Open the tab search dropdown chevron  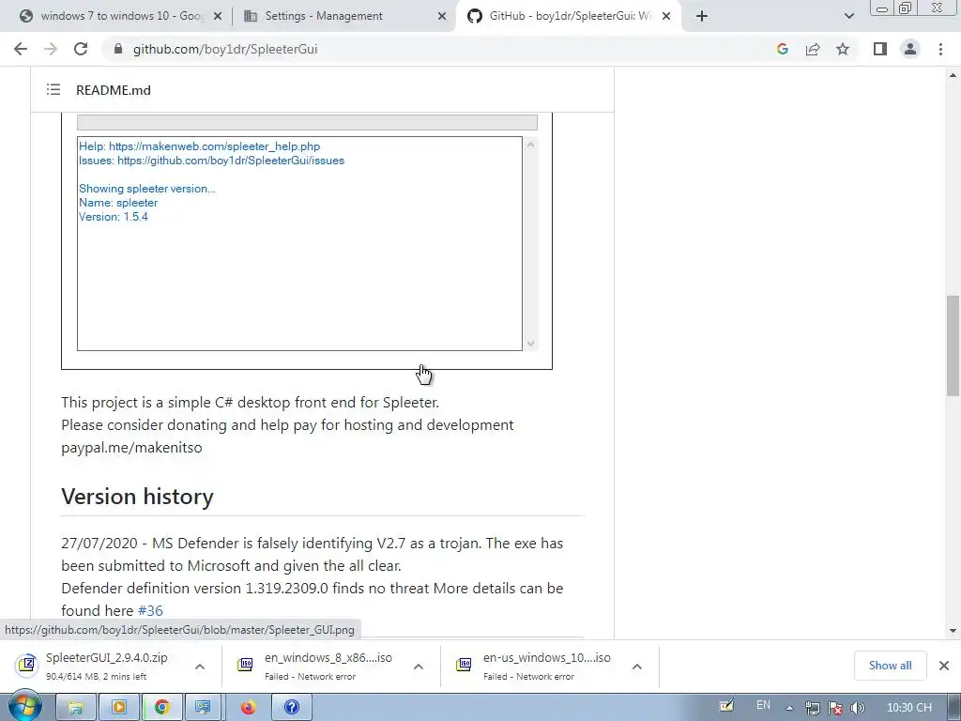pyautogui.click(x=848, y=16)
